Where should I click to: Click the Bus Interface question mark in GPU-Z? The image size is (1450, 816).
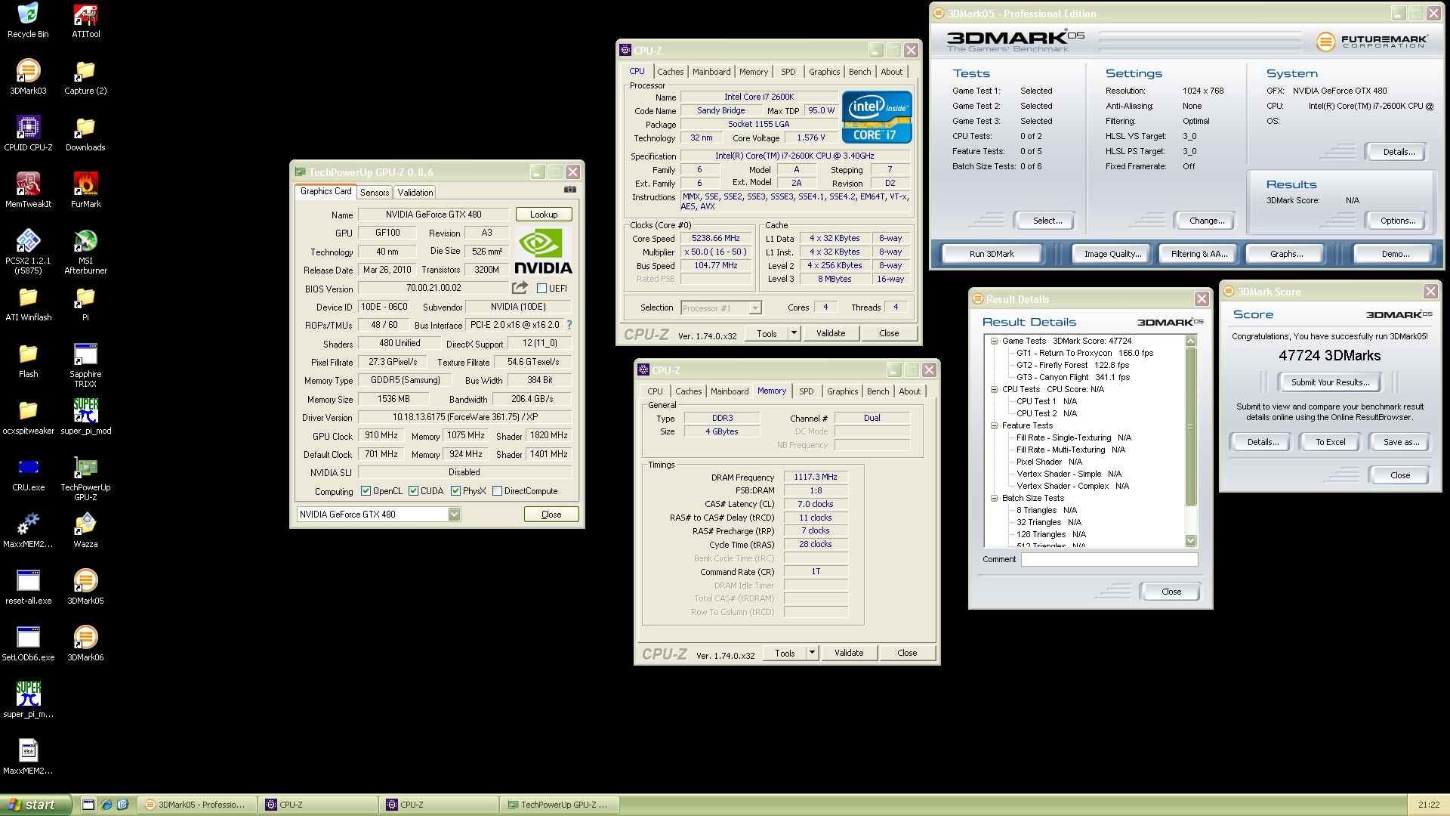click(x=569, y=325)
